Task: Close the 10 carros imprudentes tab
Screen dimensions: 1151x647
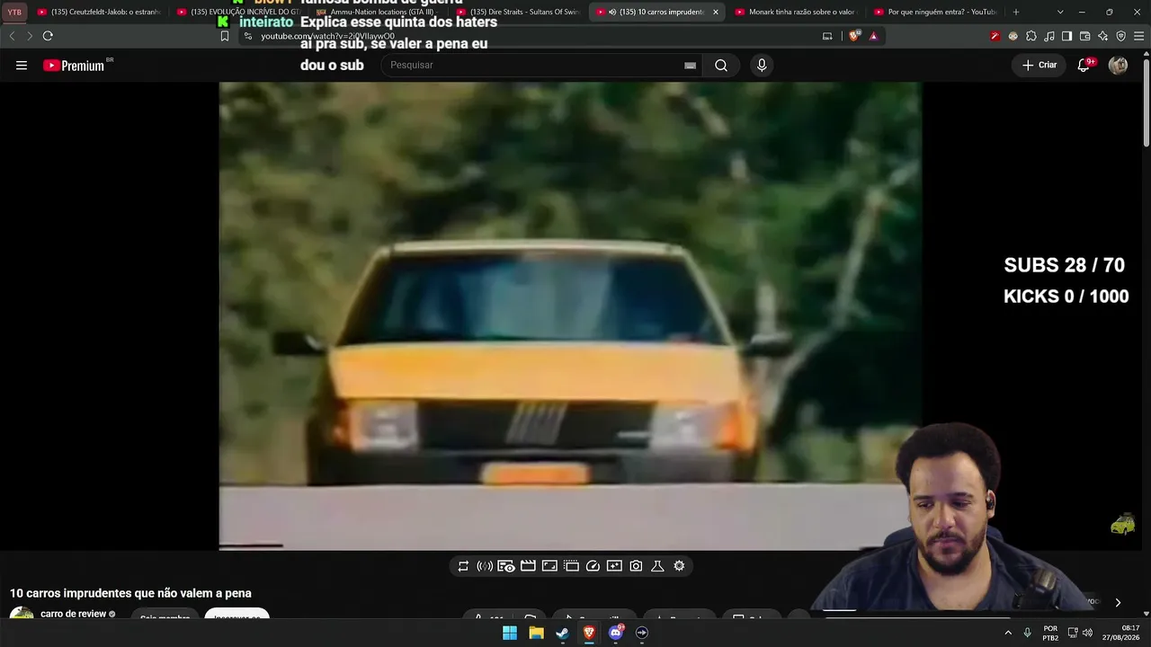Action: tap(716, 12)
